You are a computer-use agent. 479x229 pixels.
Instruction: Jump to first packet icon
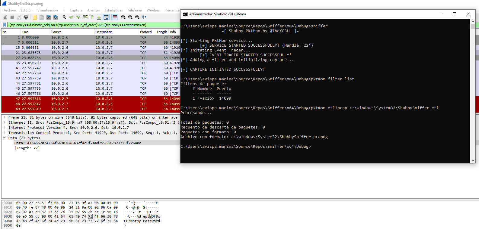pos(92,17)
